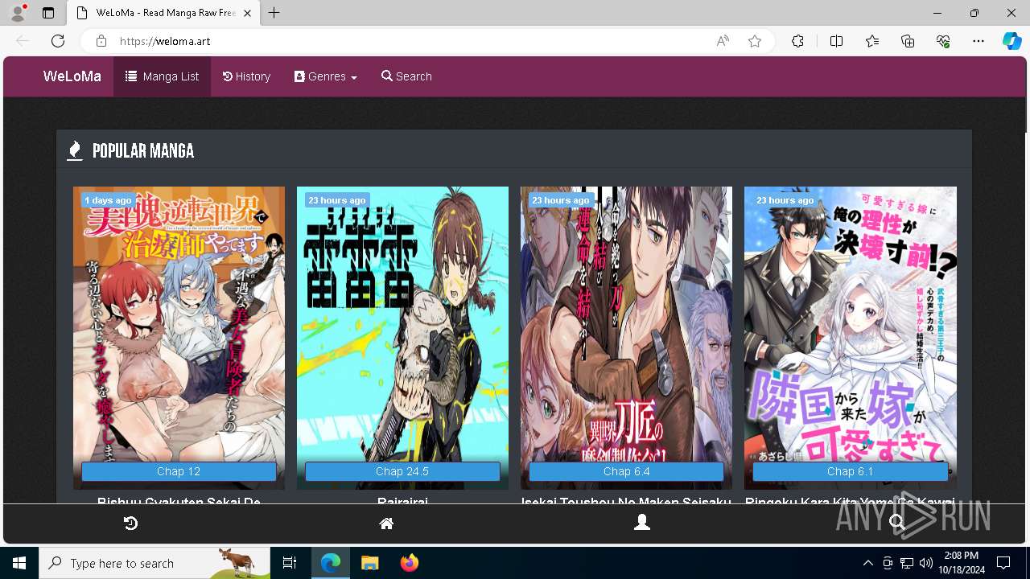Open the Manga List page
Image resolution: width=1030 pixels, height=579 pixels.
[162, 76]
